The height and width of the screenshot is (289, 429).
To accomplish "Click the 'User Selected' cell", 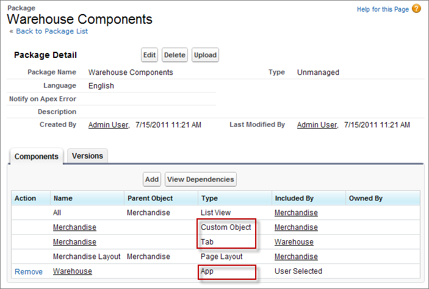I will click(298, 271).
